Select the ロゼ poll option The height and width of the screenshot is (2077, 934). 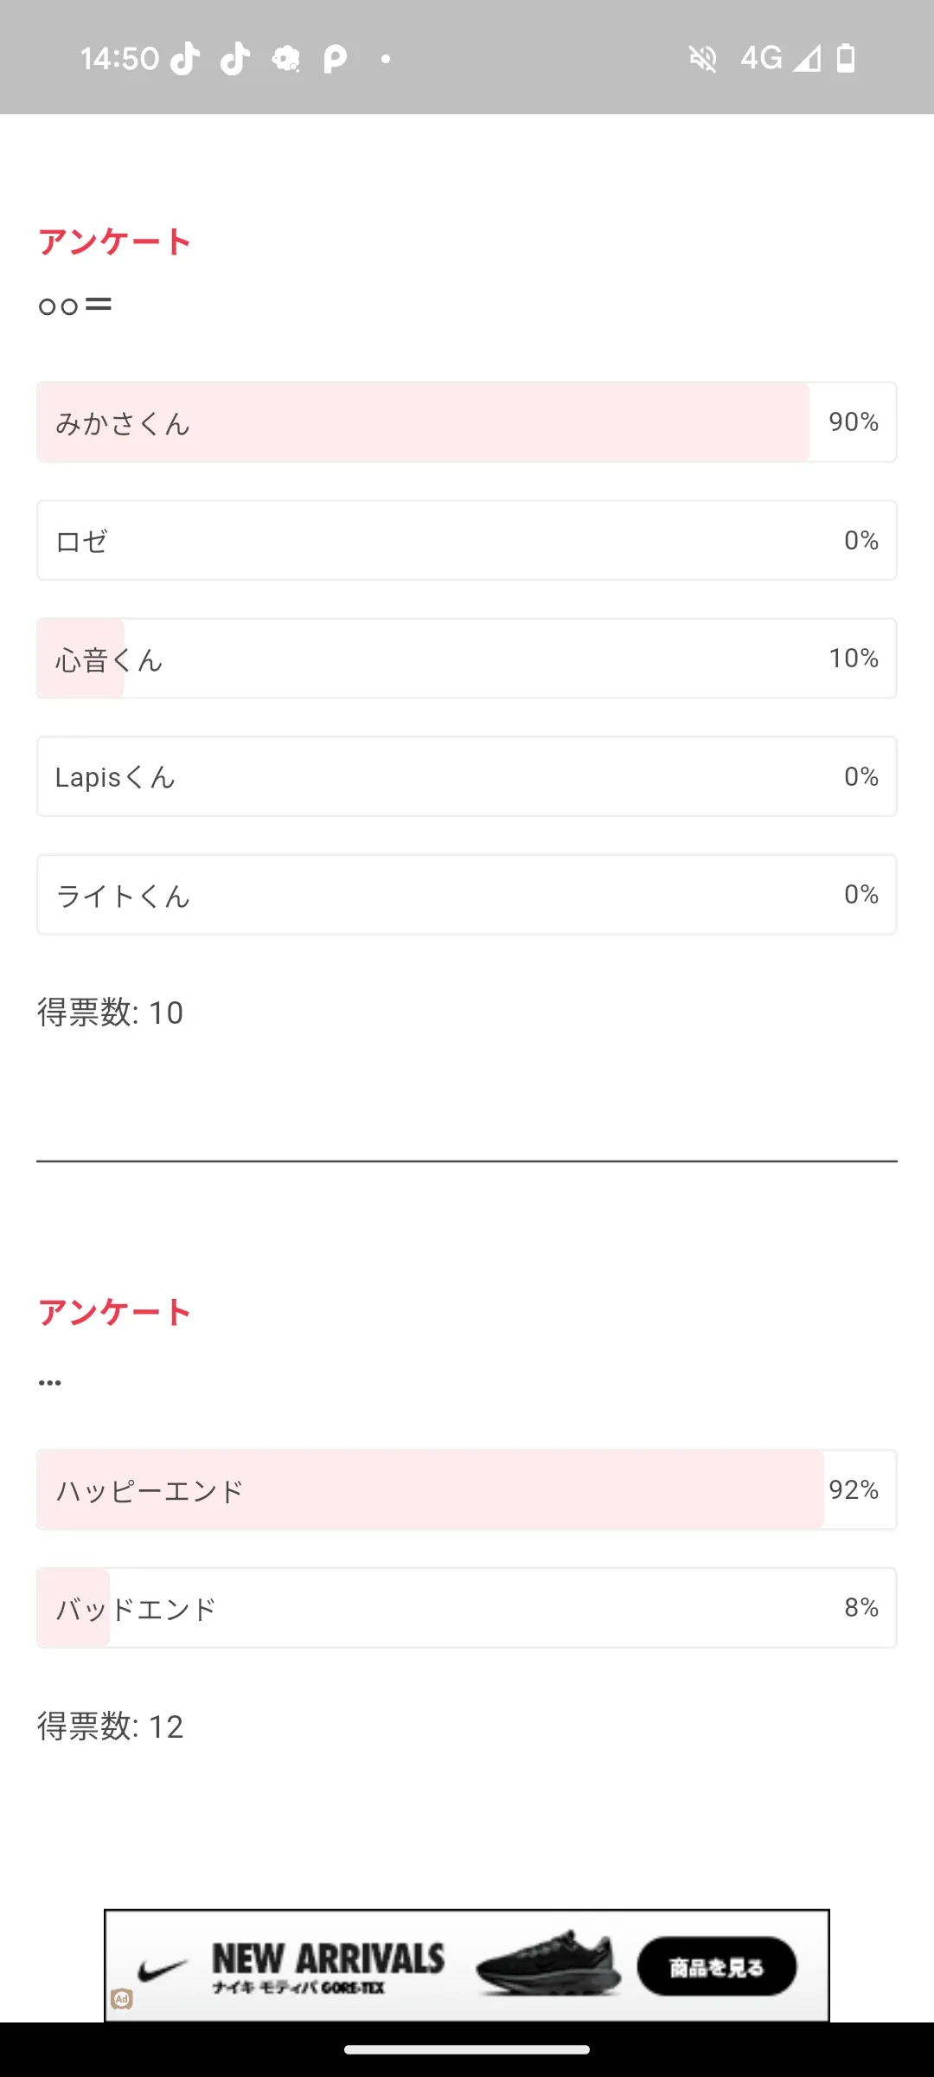pos(466,541)
